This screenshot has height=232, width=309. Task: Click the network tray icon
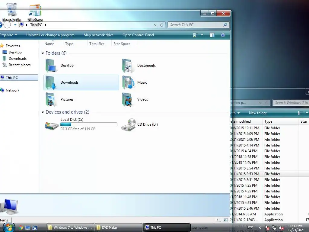click(x=274, y=228)
